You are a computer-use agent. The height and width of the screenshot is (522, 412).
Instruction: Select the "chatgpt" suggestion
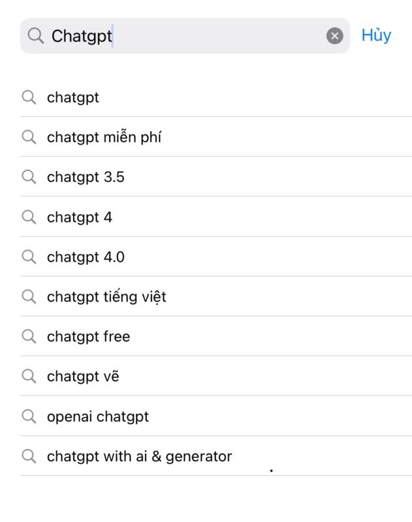click(73, 98)
